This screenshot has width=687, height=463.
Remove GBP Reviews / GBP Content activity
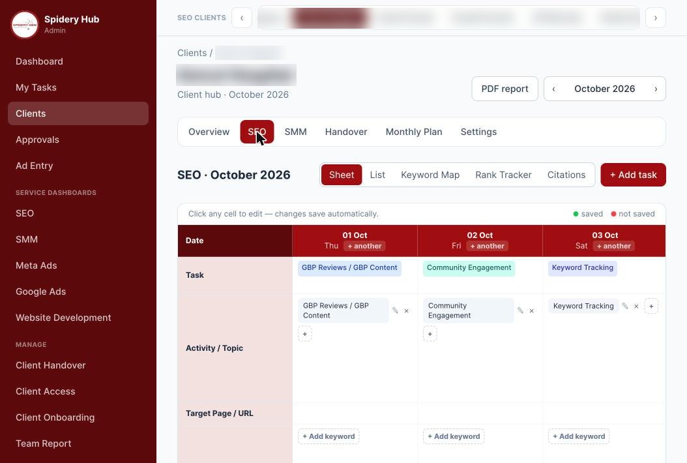pyautogui.click(x=407, y=311)
